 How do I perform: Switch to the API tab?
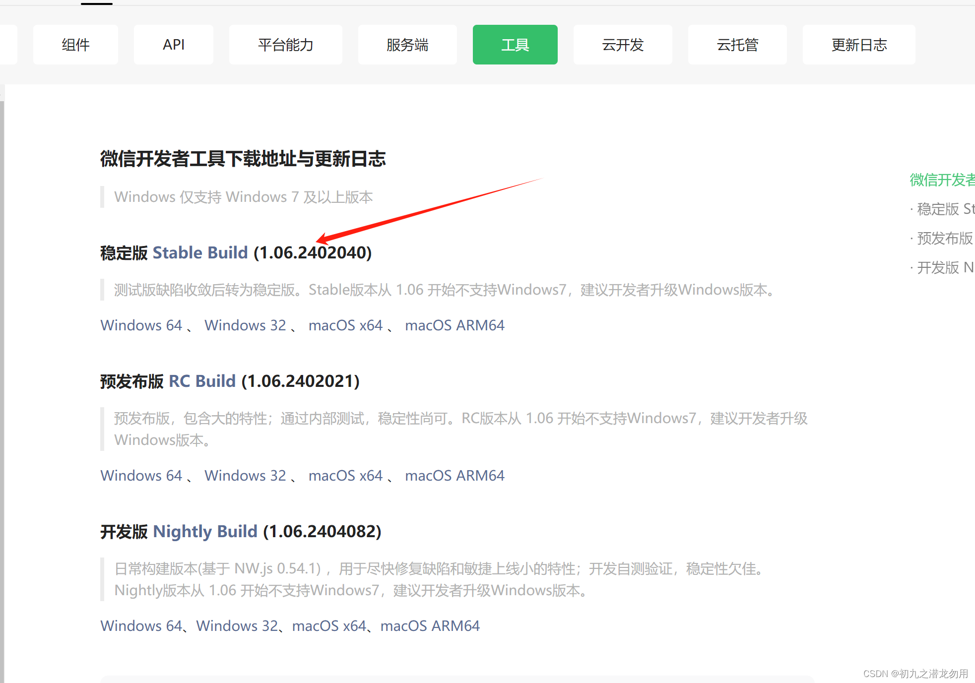(x=174, y=45)
